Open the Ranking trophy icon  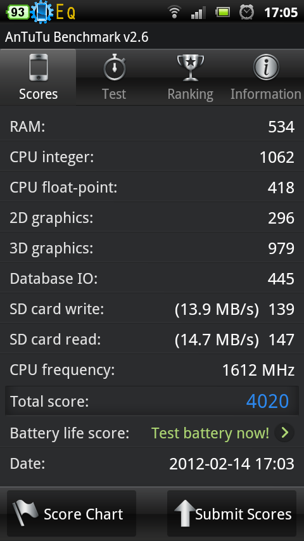pos(191,68)
